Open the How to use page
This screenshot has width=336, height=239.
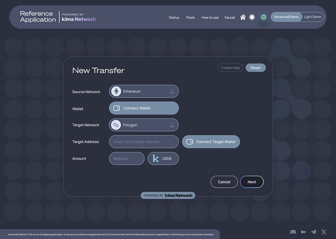point(210,18)
